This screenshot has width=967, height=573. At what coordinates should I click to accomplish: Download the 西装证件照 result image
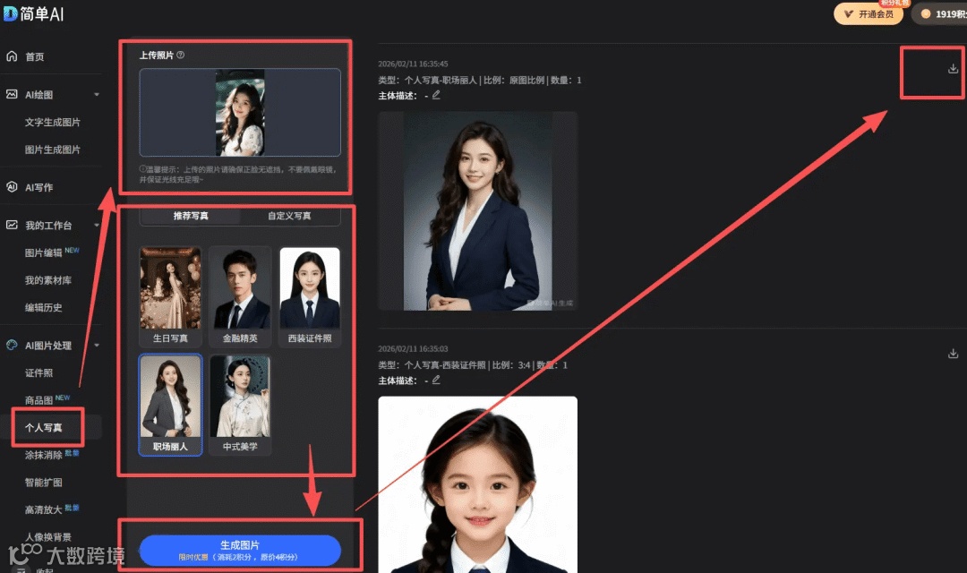point(953,354)
